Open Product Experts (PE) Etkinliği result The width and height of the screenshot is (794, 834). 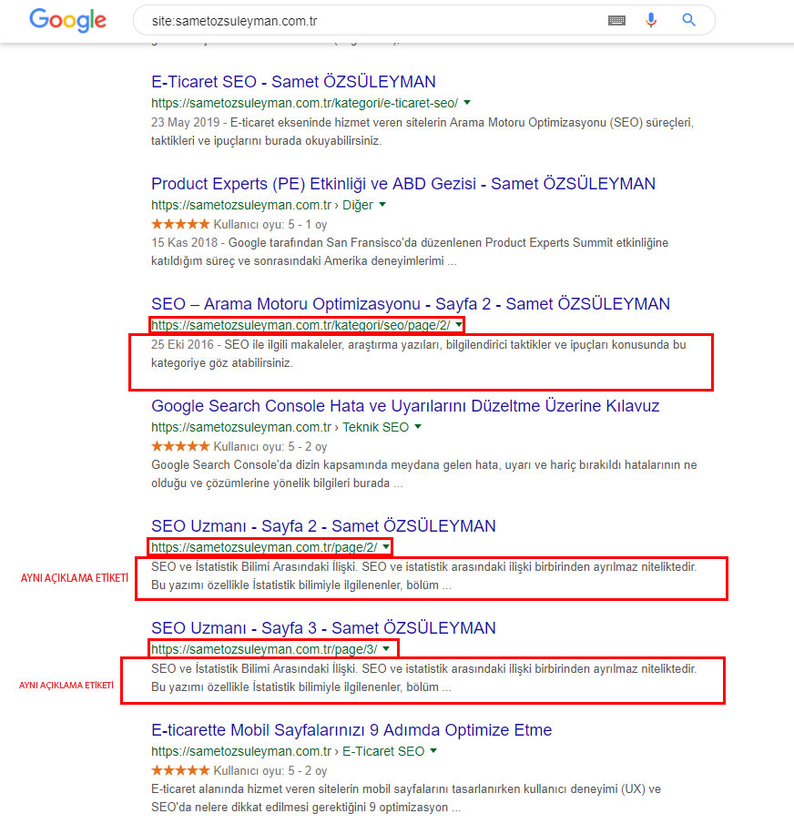point(403,184)
